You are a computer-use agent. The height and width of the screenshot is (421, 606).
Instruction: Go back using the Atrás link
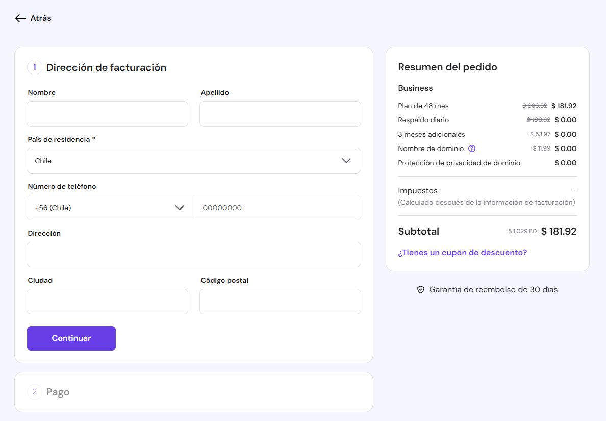coord(41,18)
